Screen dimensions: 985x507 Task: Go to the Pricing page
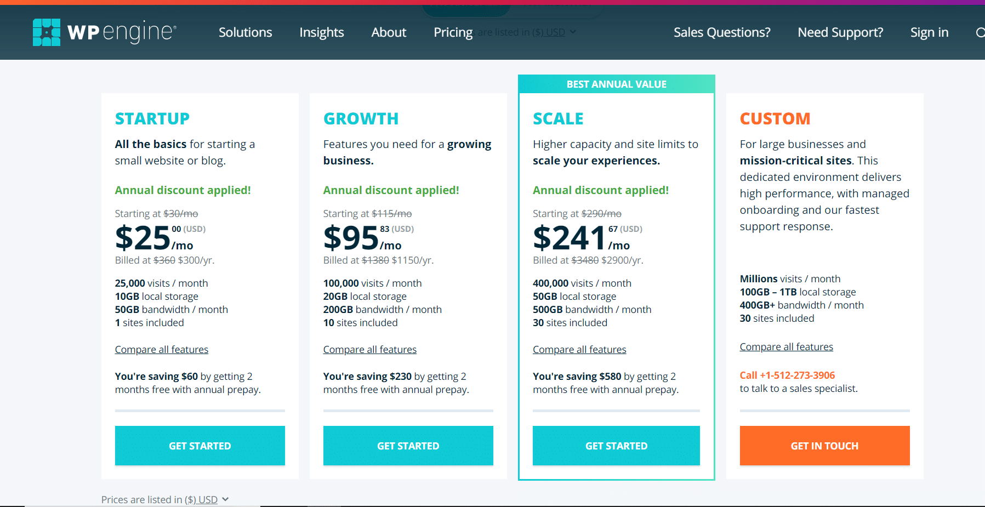[x=453, y=32]
